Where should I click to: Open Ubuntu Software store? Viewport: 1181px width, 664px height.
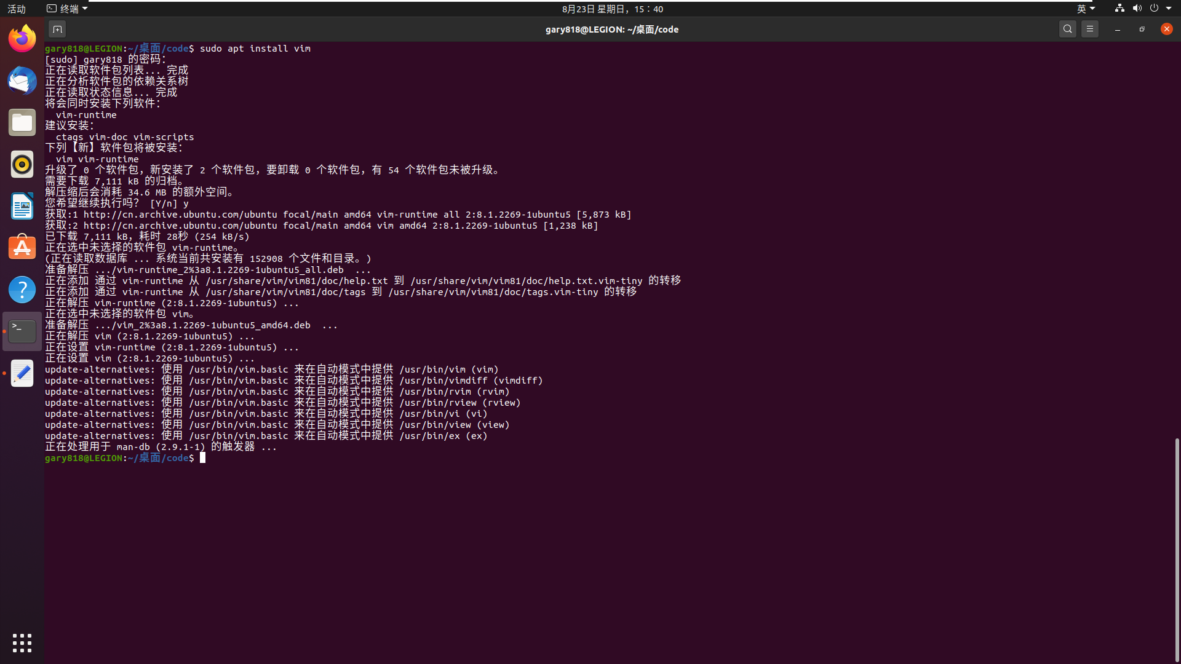click(x=22, y=248)
